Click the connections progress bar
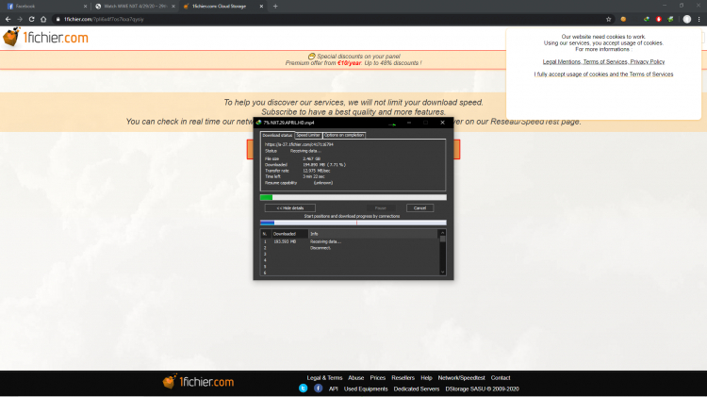This screenshot has height=397, width=707. 353,223
